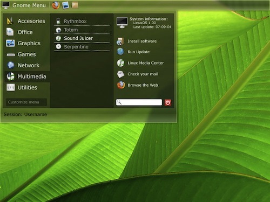Image resolution: width=270 pixels, height=202 pixels.
Task: Open the Check your mail link
Action: point(143,74)
